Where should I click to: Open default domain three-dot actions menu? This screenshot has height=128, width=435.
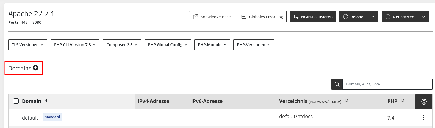tap(424, 117)
